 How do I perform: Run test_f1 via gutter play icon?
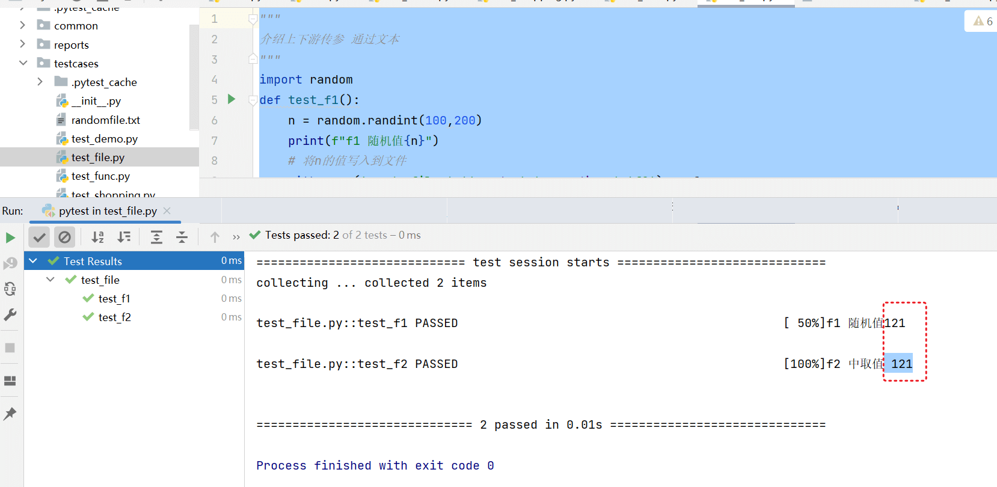pos(232,99)
